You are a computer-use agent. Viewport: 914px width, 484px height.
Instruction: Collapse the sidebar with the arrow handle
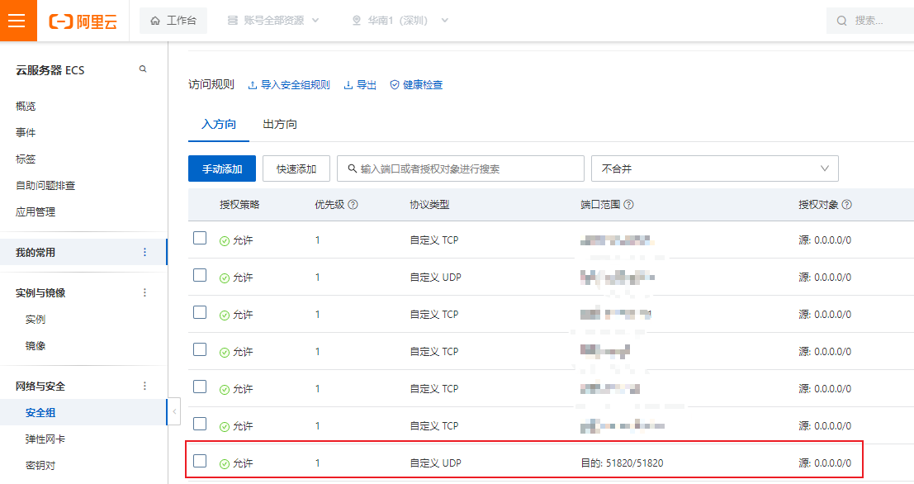coord(174,411)
